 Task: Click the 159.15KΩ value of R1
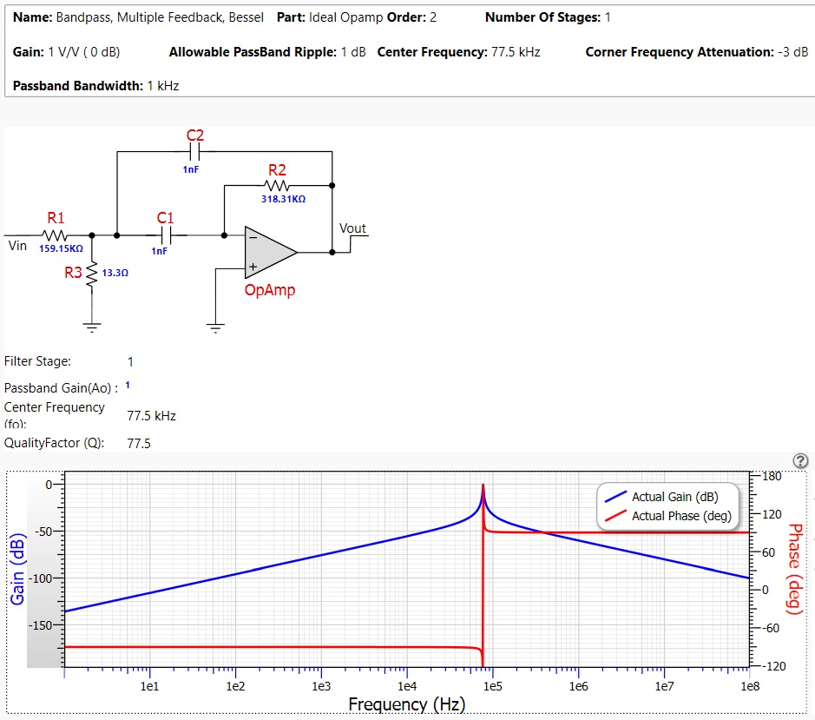(61, 248)
